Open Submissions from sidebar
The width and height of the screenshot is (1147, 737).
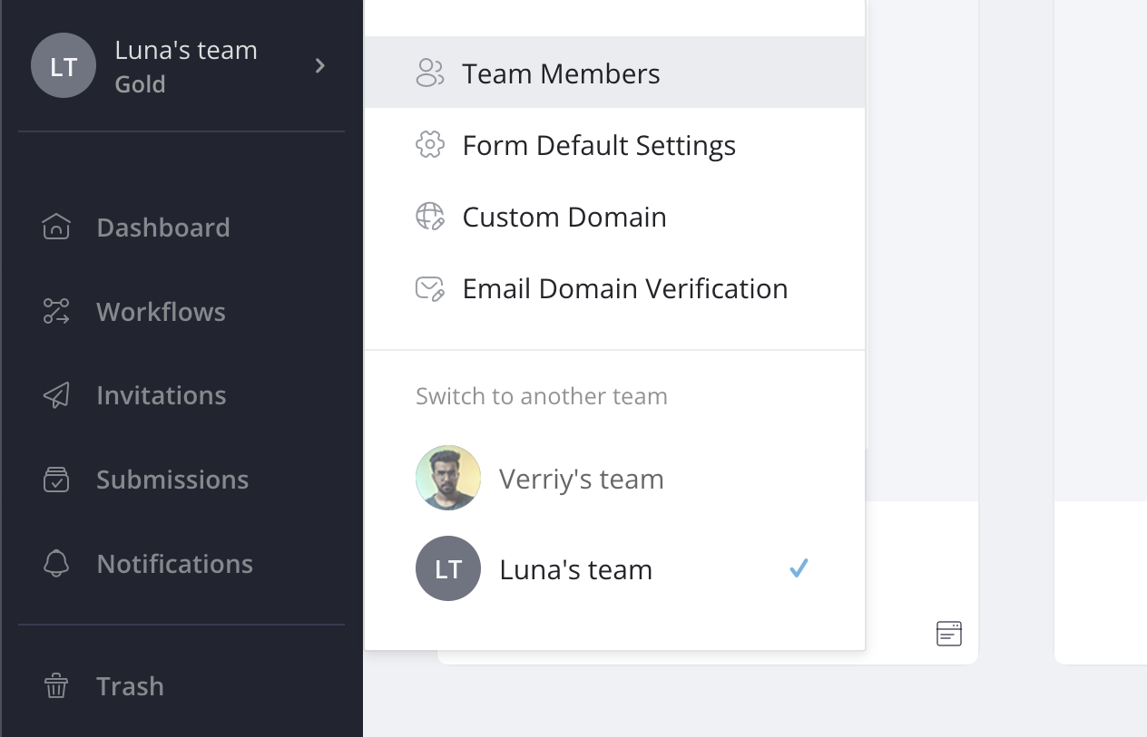[172, 480]
